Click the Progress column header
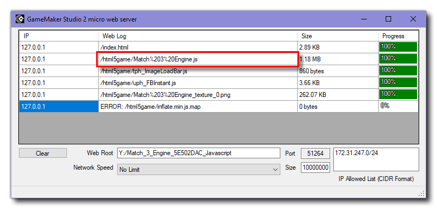This screenshot has width=437, height=209. click(399, 36)
